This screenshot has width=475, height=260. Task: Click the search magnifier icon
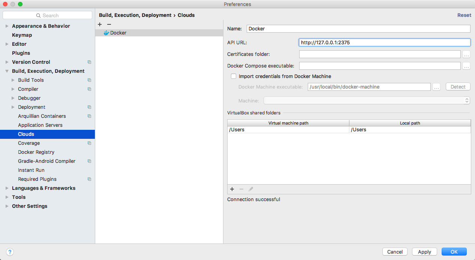[x=38, y=15]
